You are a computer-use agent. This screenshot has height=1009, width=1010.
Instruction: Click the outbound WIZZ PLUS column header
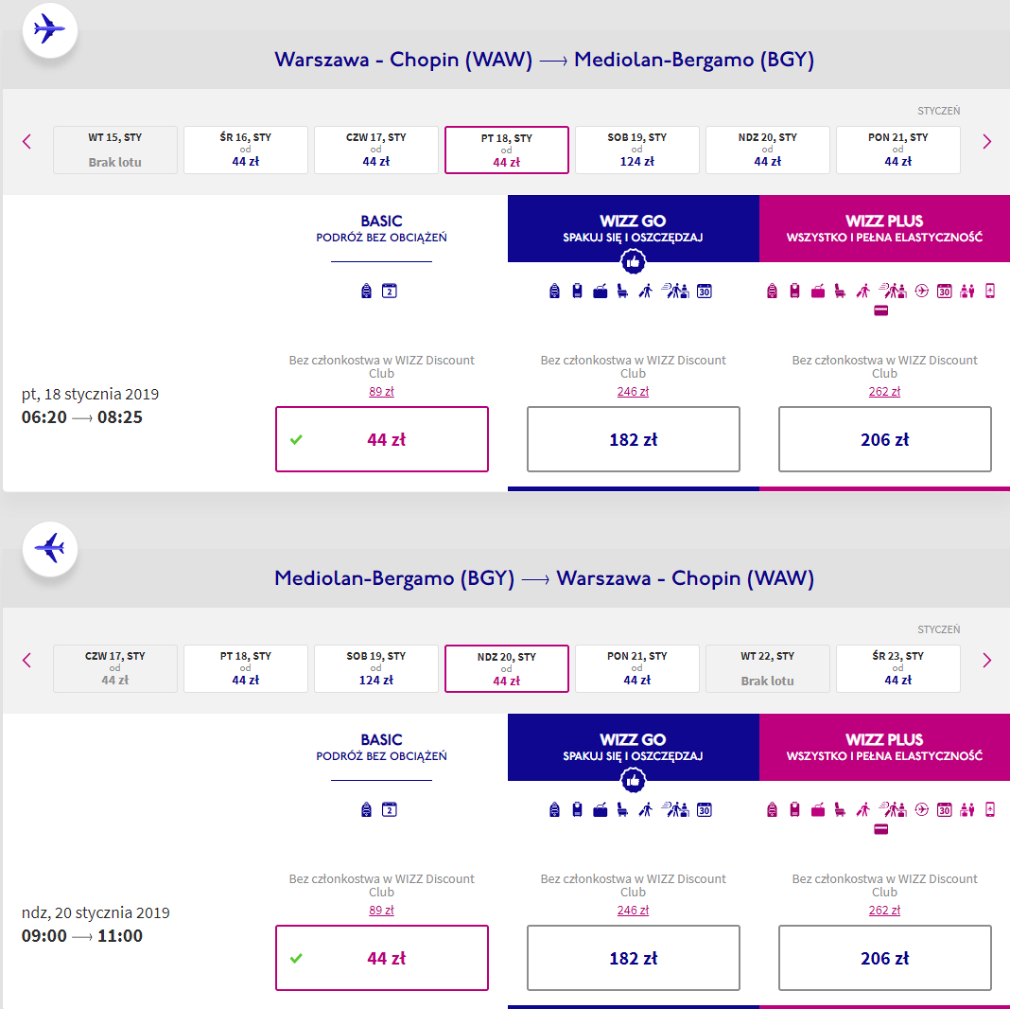884,228
